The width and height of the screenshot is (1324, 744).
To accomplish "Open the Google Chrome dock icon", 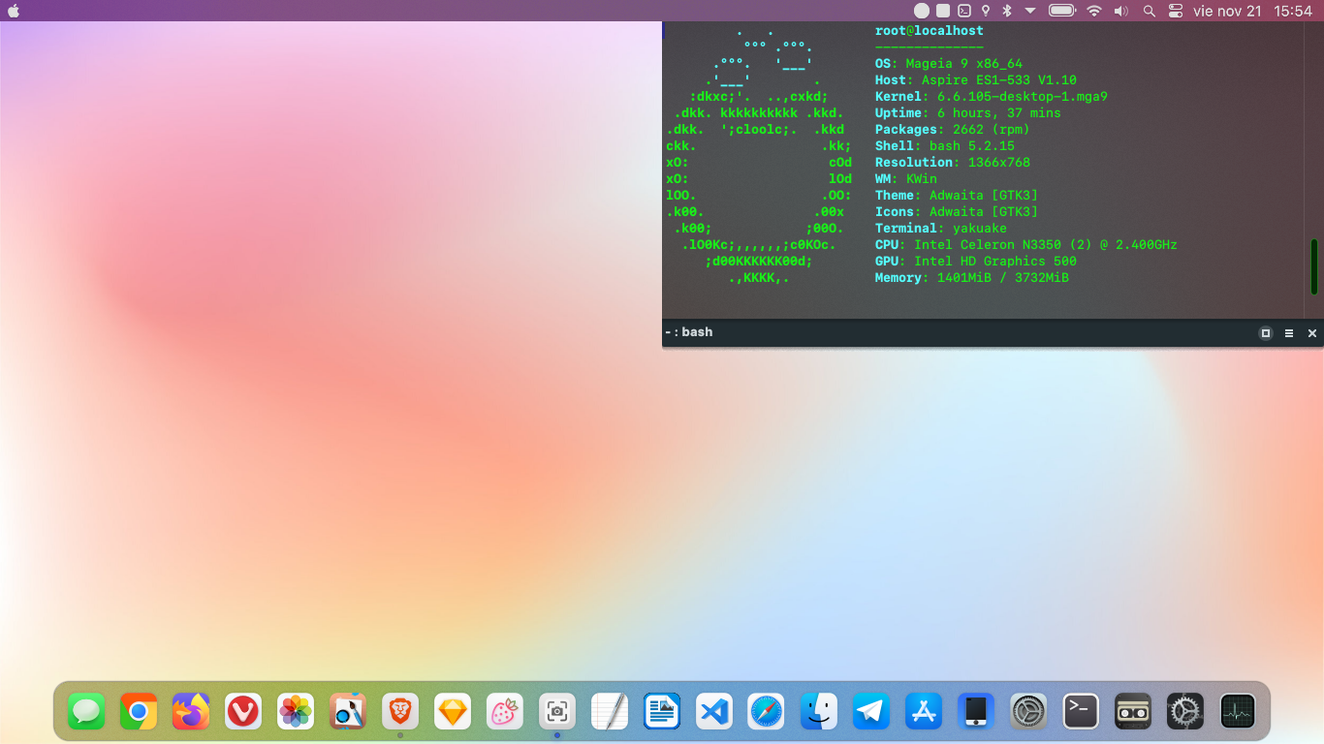I will [x=139, y=712].
